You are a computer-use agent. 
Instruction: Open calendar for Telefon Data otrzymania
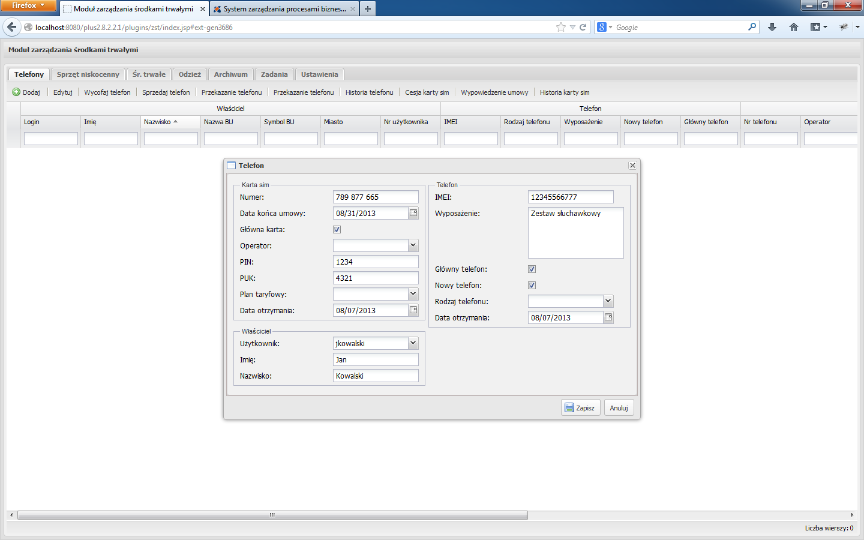click(x=608, y=317)
